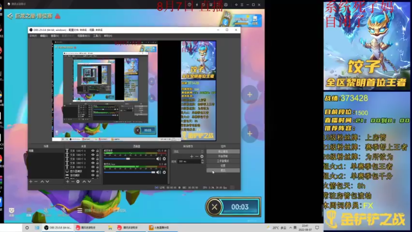Toggle visibility of the fifth 文本 source row
The height and width of the screenshot is (232, 412).
93,167
